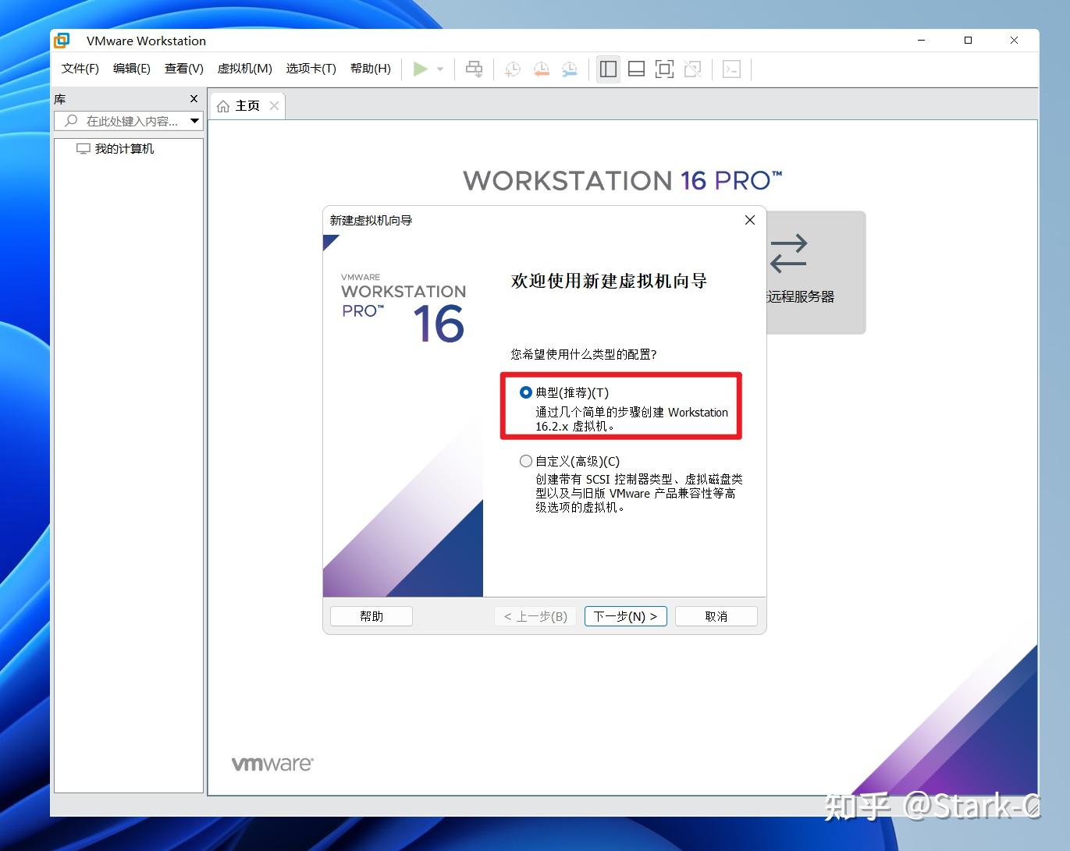Toggle the thumbnail bar icon

(x=636, y=69)
